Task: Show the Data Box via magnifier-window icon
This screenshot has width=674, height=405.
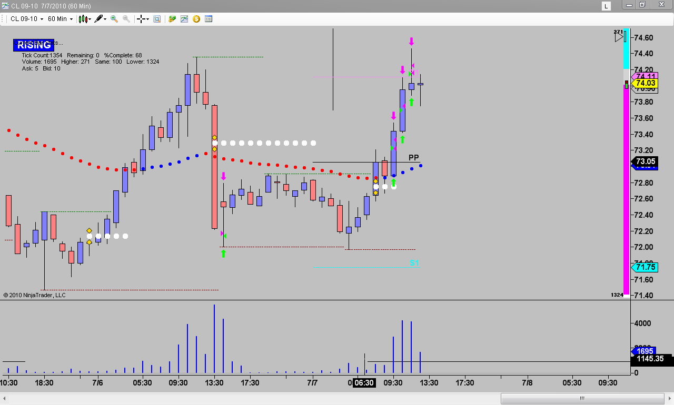Action: [x=156, y=19]
